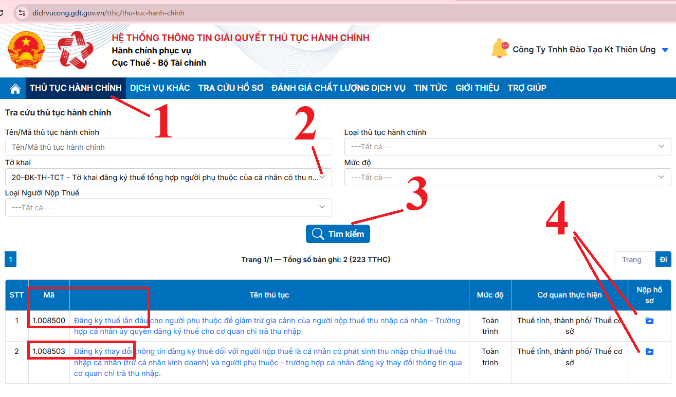Open the notification bell icon
This screenshot has height=397, width=676.
click(x=499, y=49)
